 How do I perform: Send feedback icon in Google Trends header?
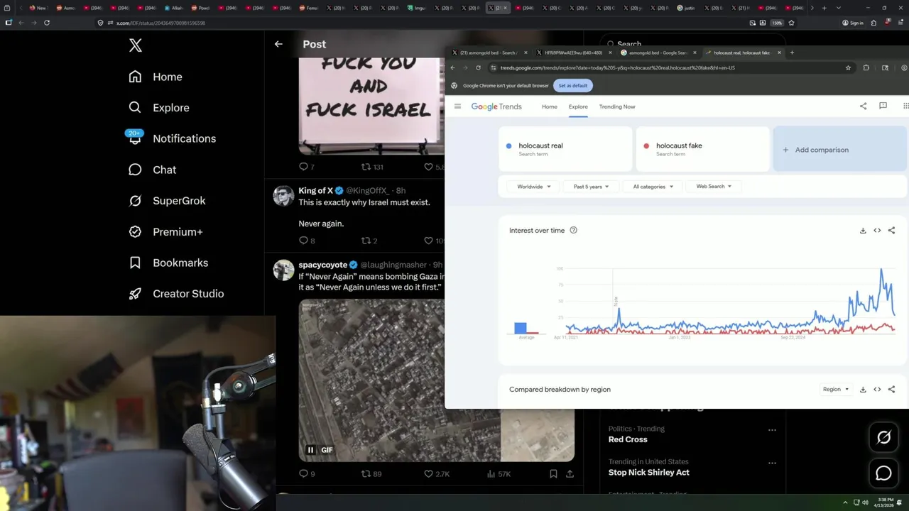[x=883, y=106]
